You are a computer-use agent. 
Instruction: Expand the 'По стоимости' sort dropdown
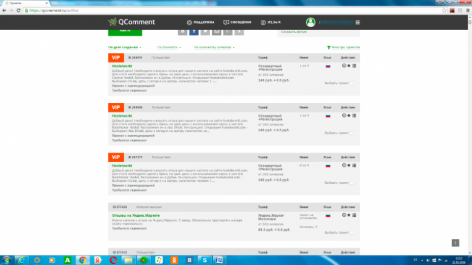pyautogui.click(x=169, y=47)
